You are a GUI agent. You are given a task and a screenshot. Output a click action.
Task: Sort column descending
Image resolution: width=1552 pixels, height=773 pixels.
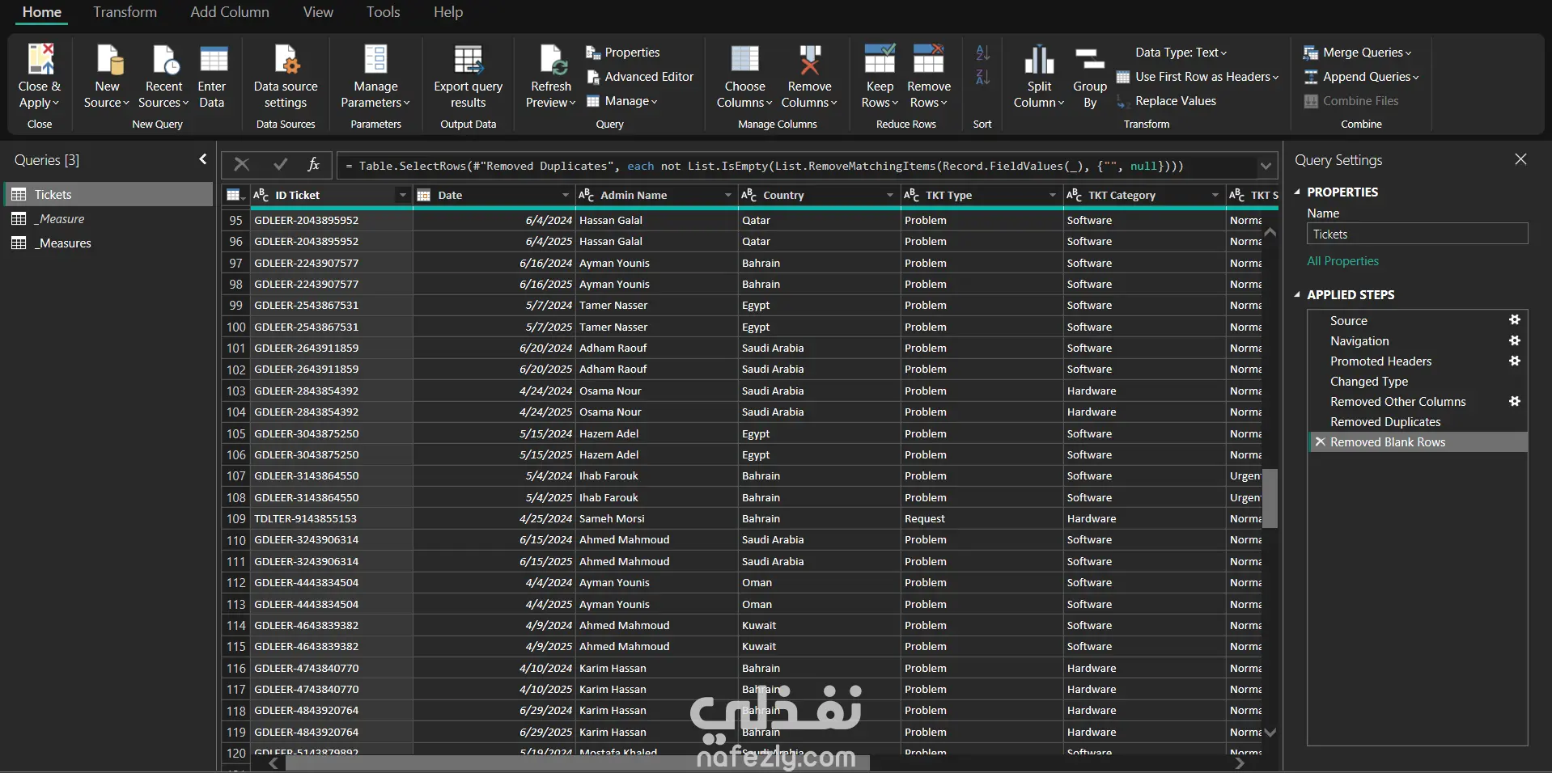(x=982, y=77)
